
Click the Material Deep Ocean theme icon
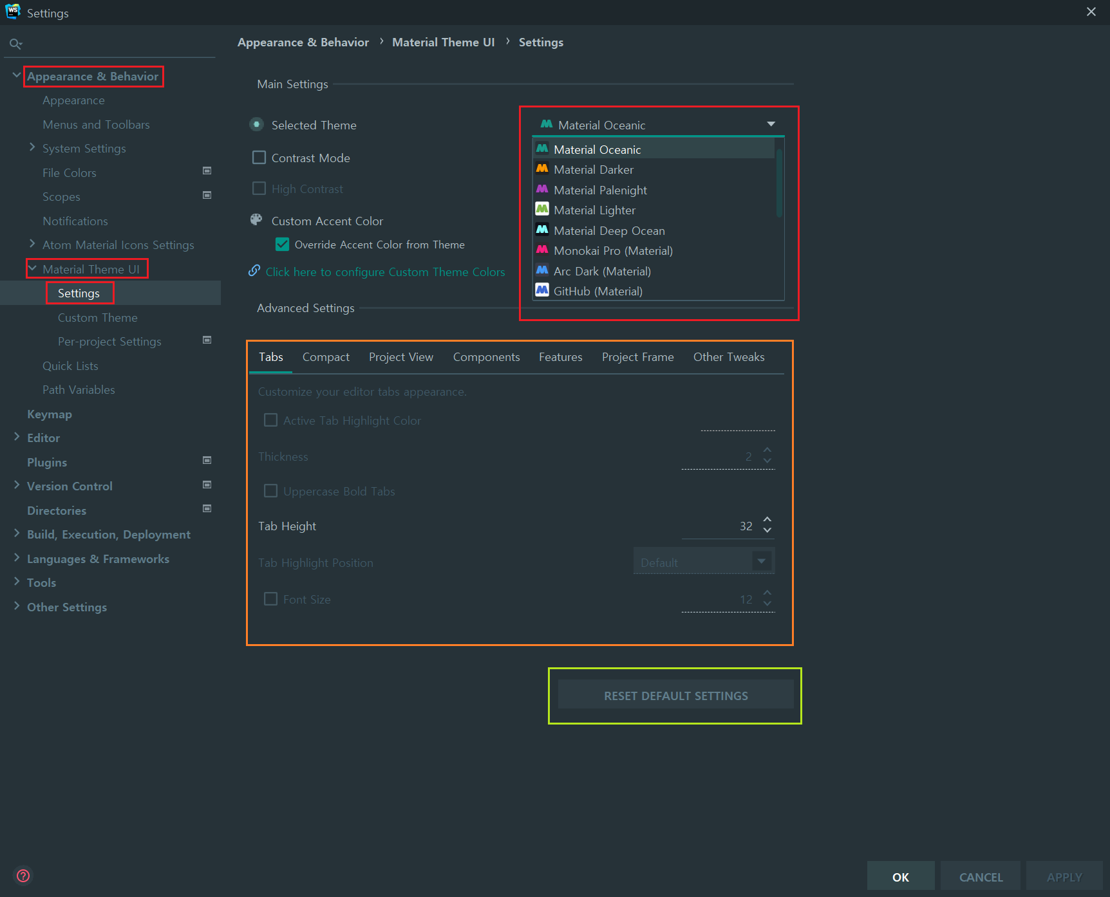click(x=542, y=230)
